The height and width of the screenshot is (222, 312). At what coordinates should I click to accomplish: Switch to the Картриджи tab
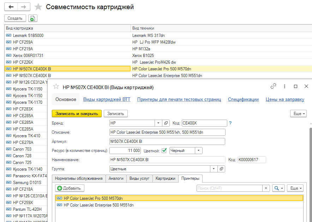click(165, 178)
